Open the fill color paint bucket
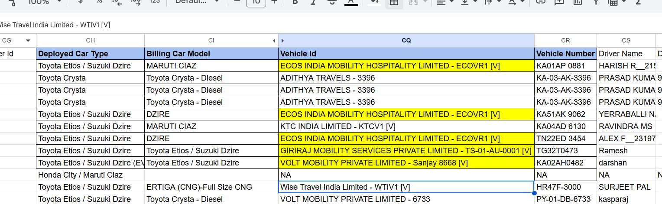The height and width of the screenshot is (204, 662). tap(373, 2)
